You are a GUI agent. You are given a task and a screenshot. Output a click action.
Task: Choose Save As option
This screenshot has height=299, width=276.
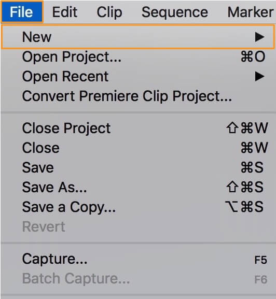[138, 187]
